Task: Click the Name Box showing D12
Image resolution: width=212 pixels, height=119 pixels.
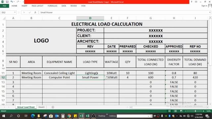Action: tap(7, 13)
